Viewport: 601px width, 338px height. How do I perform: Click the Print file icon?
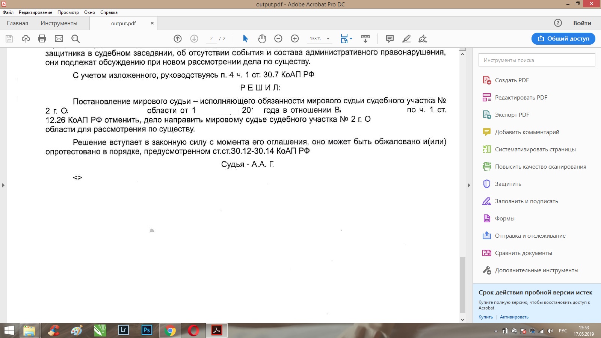point(42,39)
